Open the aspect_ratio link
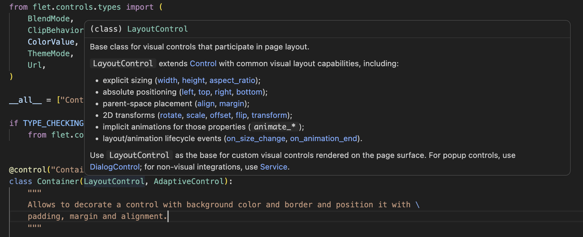Viewport: 583px width, 237px height. click(232, 80)
